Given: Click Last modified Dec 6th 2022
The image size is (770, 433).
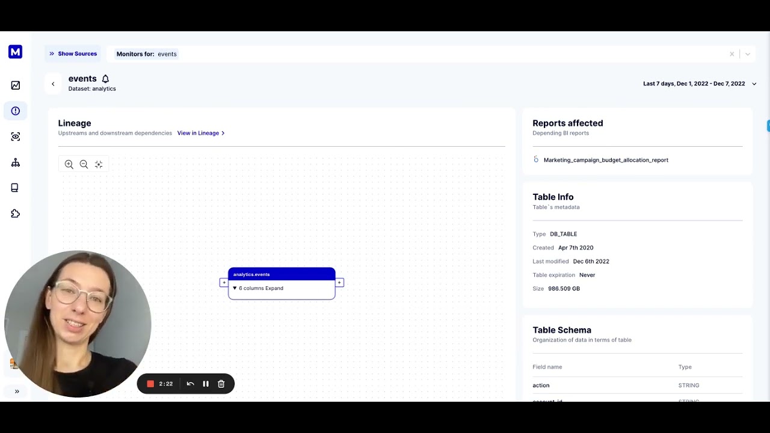Looking at the screenshot, I should 591,262.
